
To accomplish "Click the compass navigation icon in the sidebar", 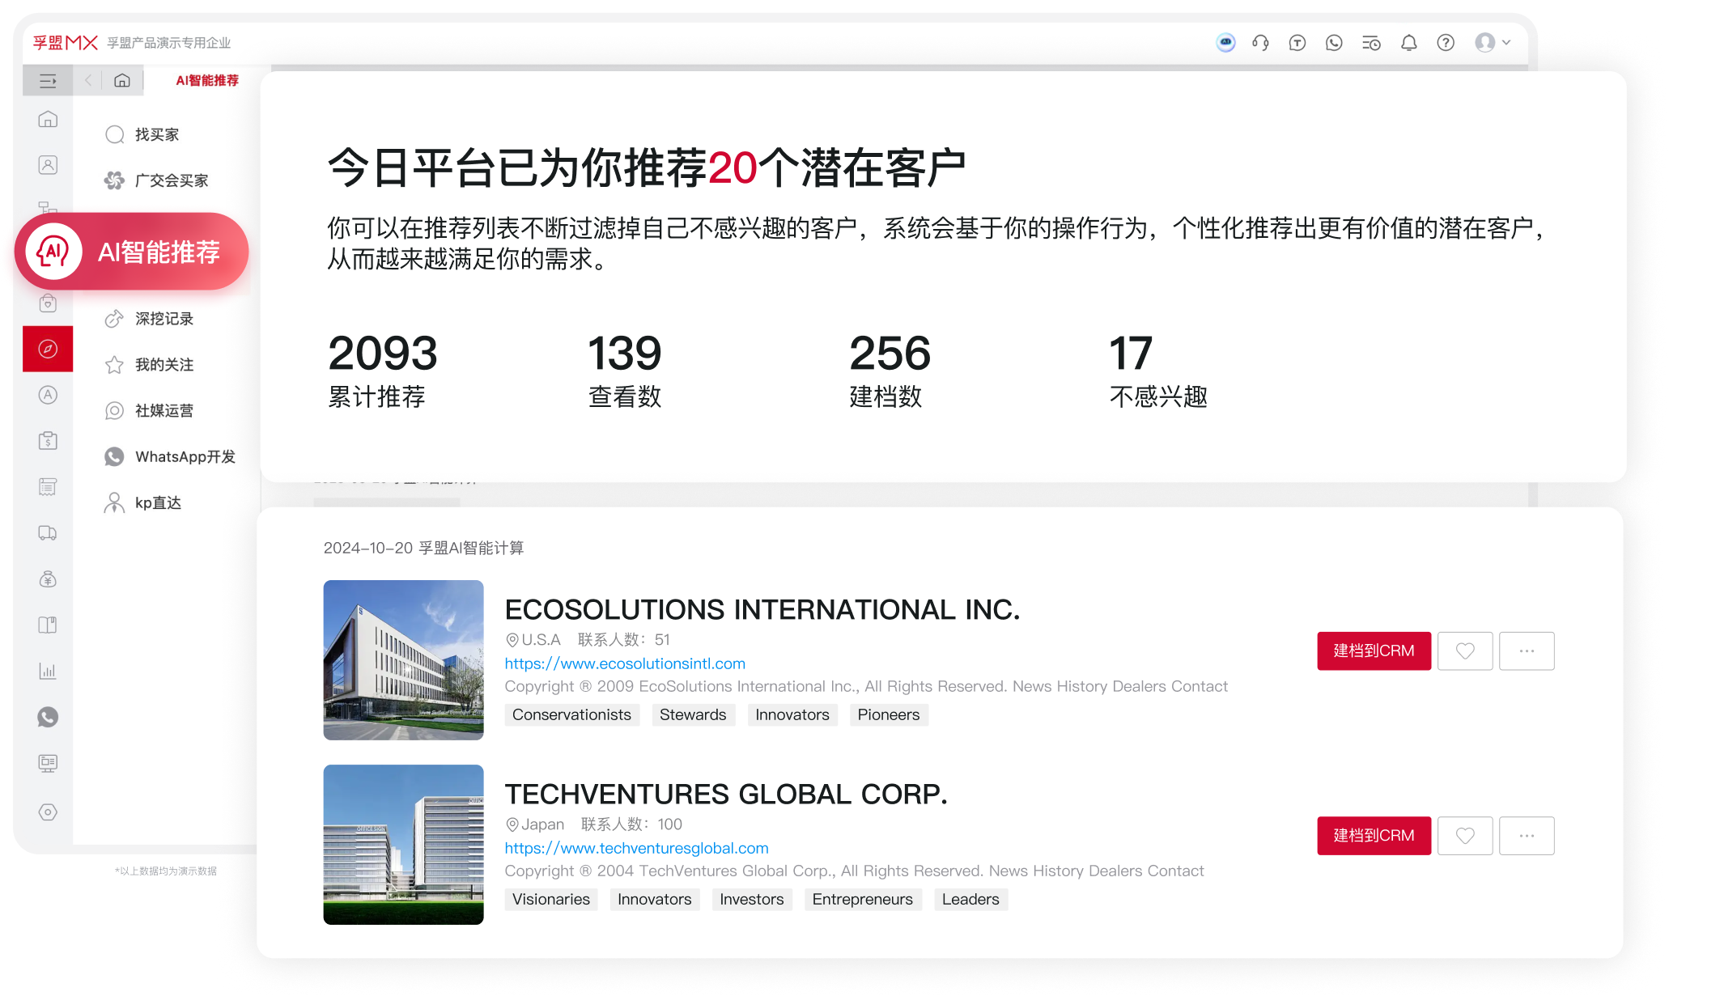I will pos(48,349).
